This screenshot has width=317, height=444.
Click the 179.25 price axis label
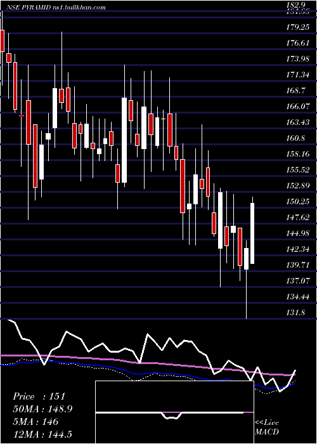(297, 27)
